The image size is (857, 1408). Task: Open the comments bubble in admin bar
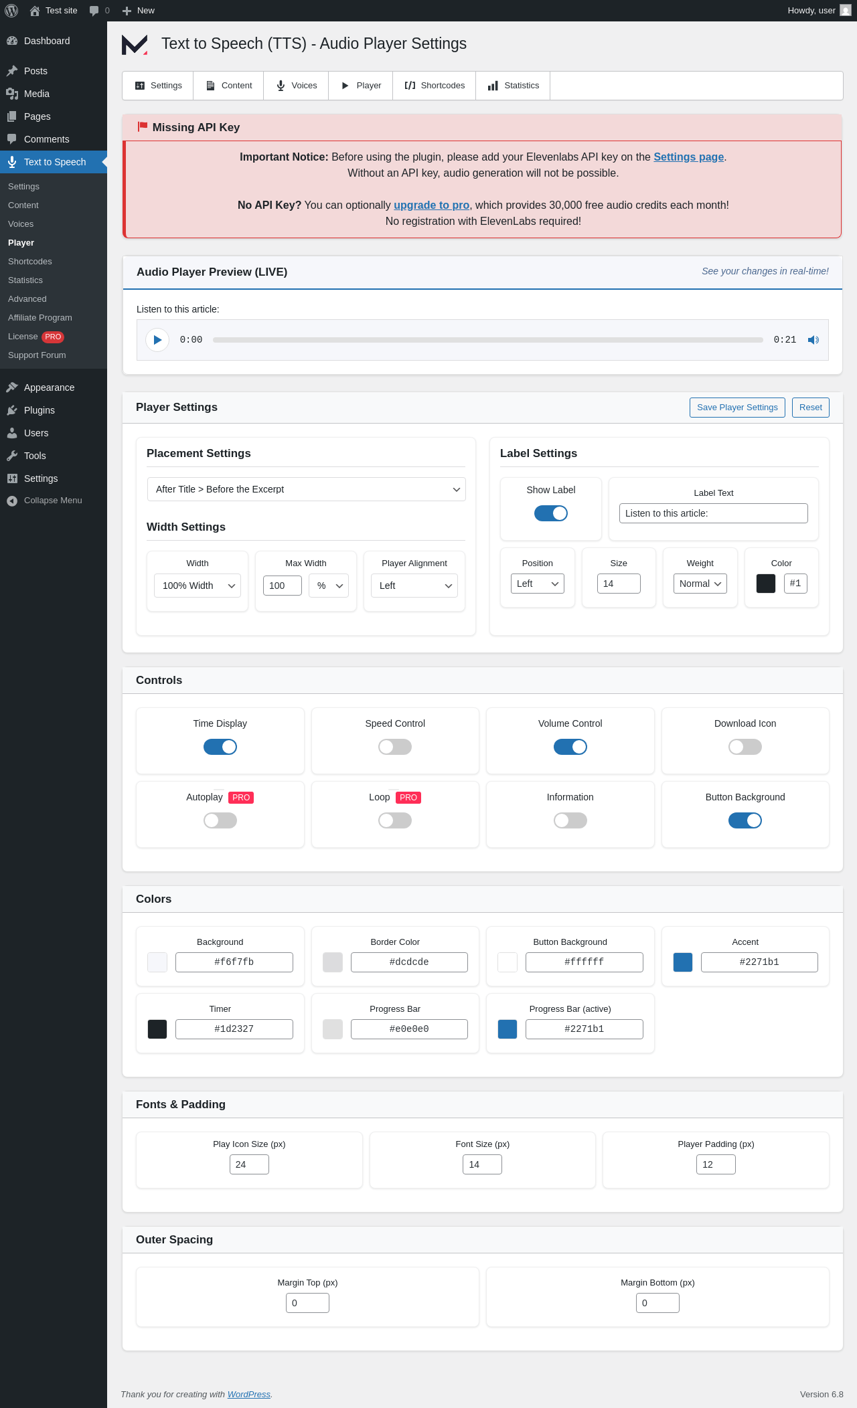pos(94,11)
